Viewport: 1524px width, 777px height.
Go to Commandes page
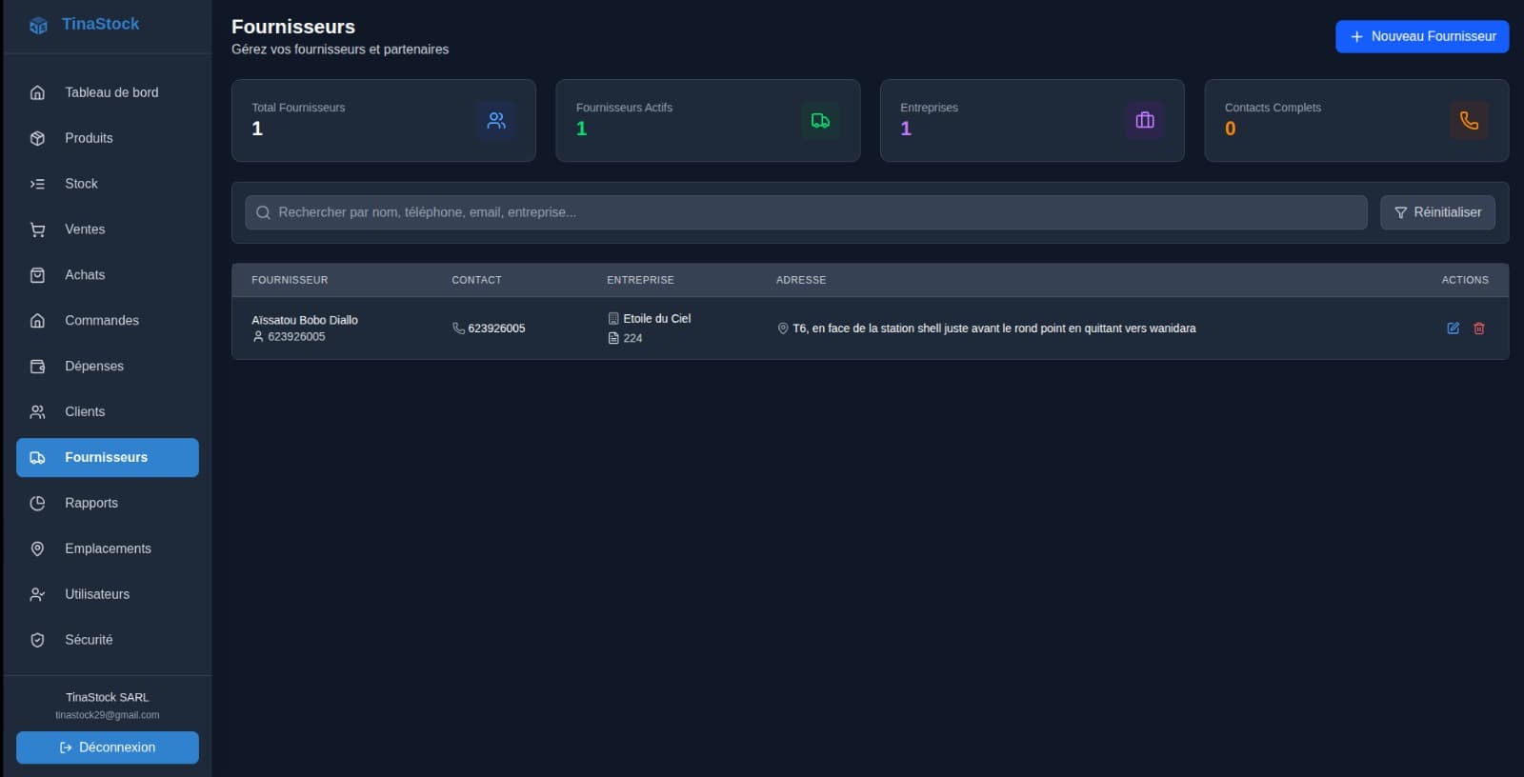click(108, 321)
